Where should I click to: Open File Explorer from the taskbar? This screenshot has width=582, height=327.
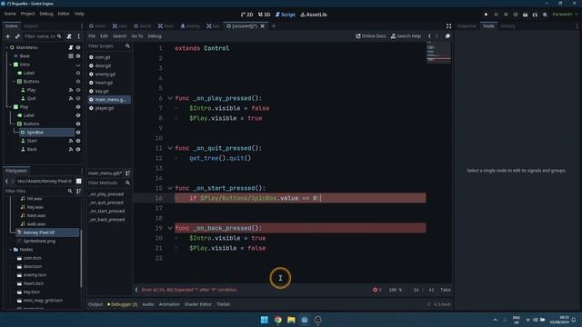pos(291,320)
